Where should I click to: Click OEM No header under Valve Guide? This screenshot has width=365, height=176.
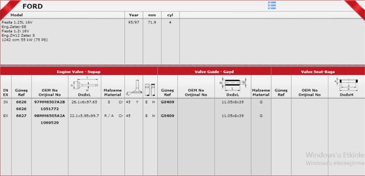tap(196, 92)
